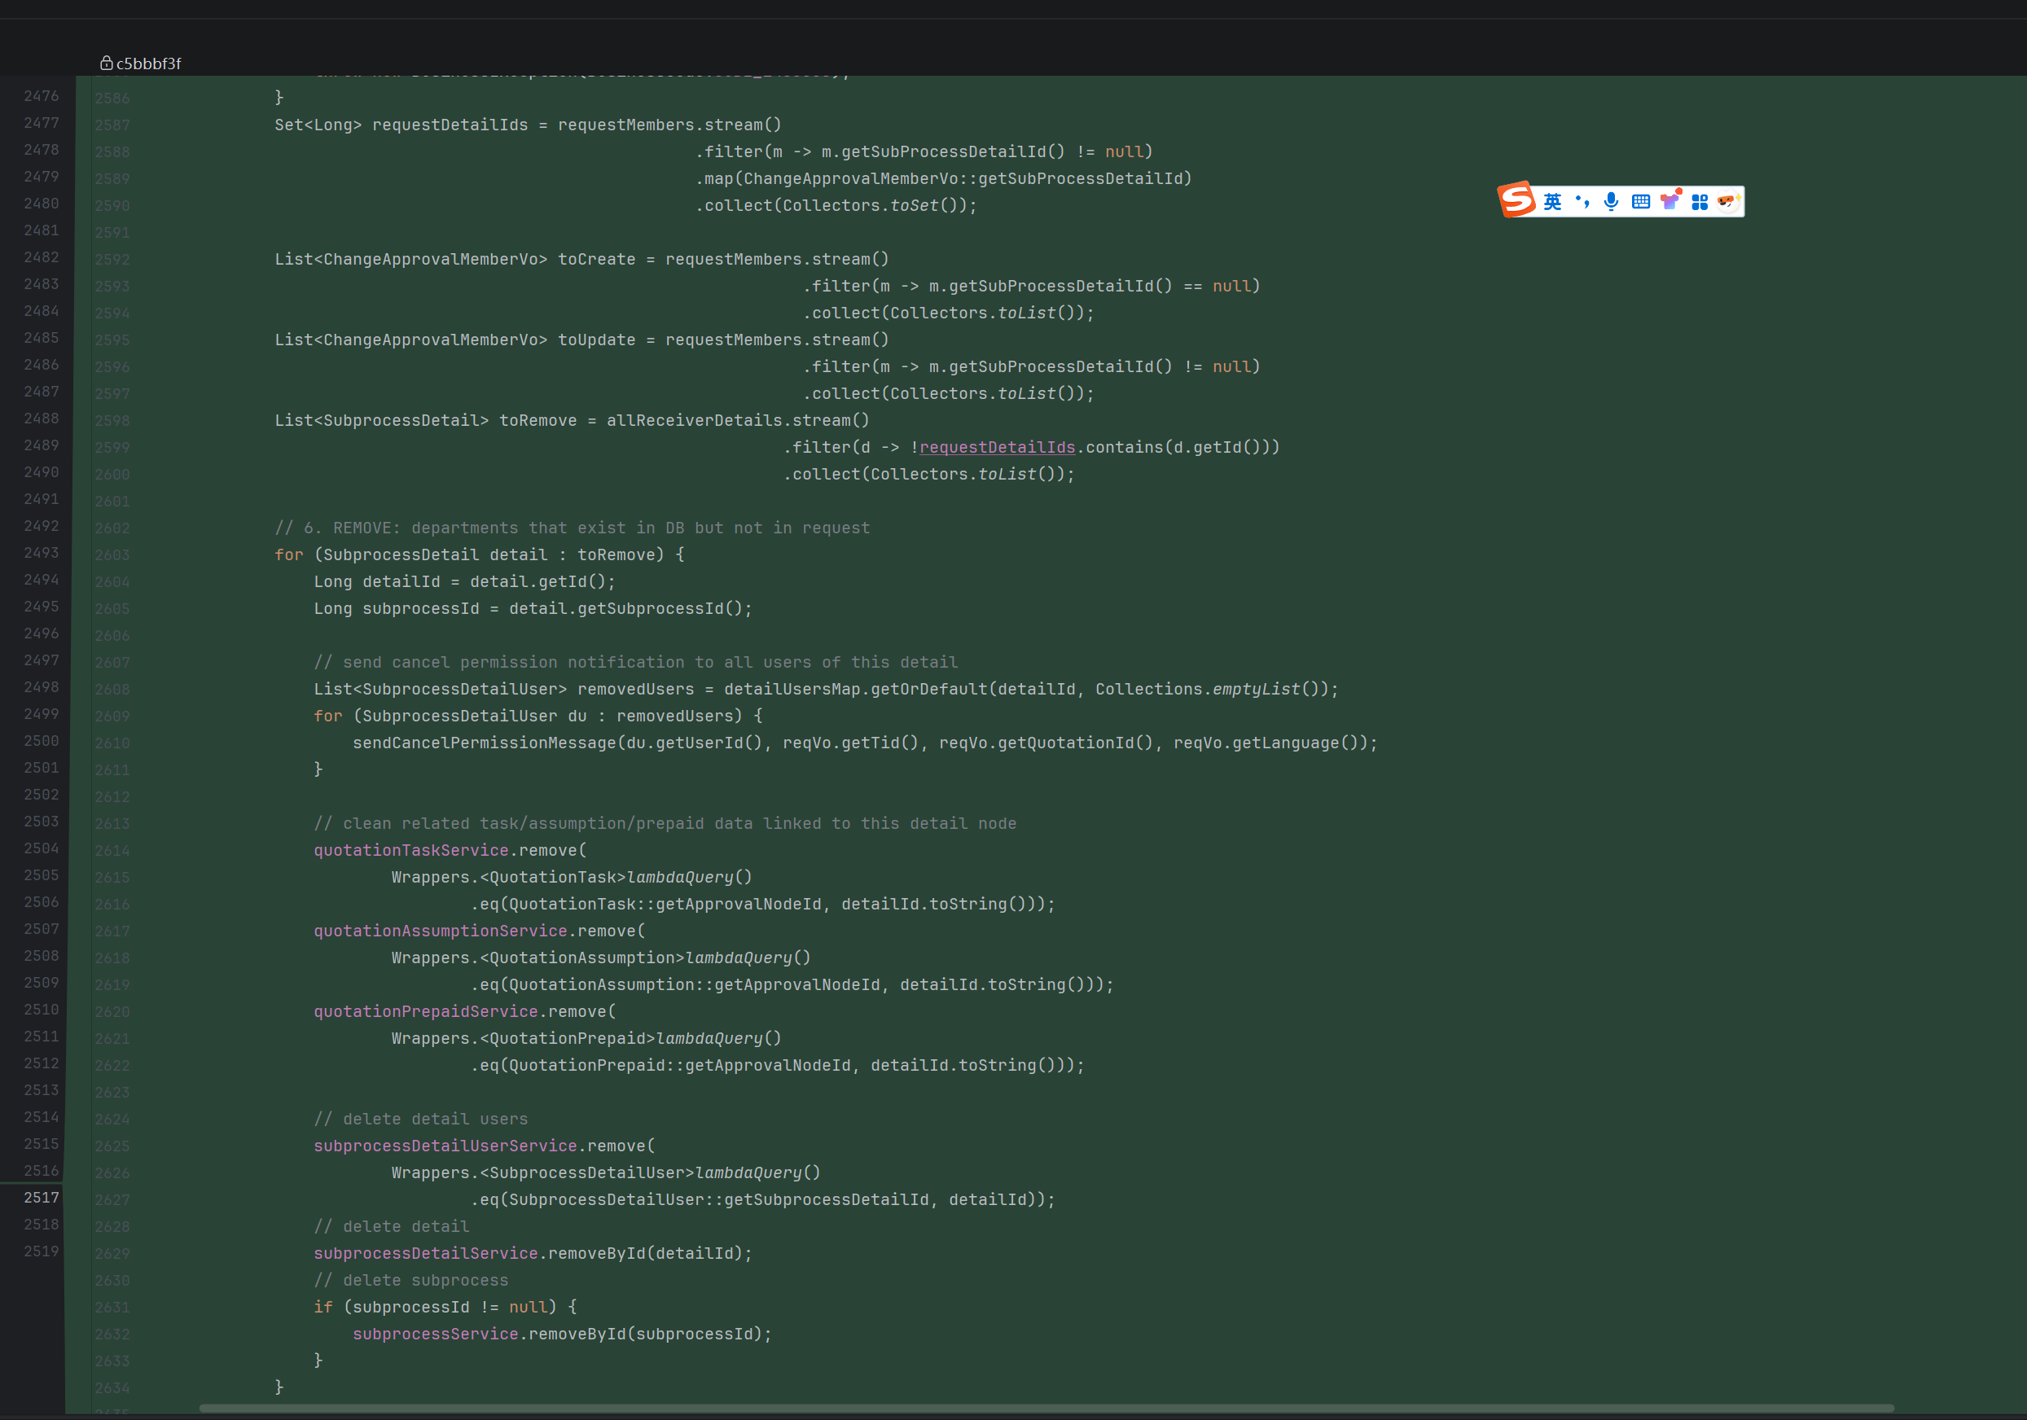Click the subprocessDetailUserService field reference
Image resolution: width=2027 pixels, height=1420 pixels.
tap(445, 1146)
